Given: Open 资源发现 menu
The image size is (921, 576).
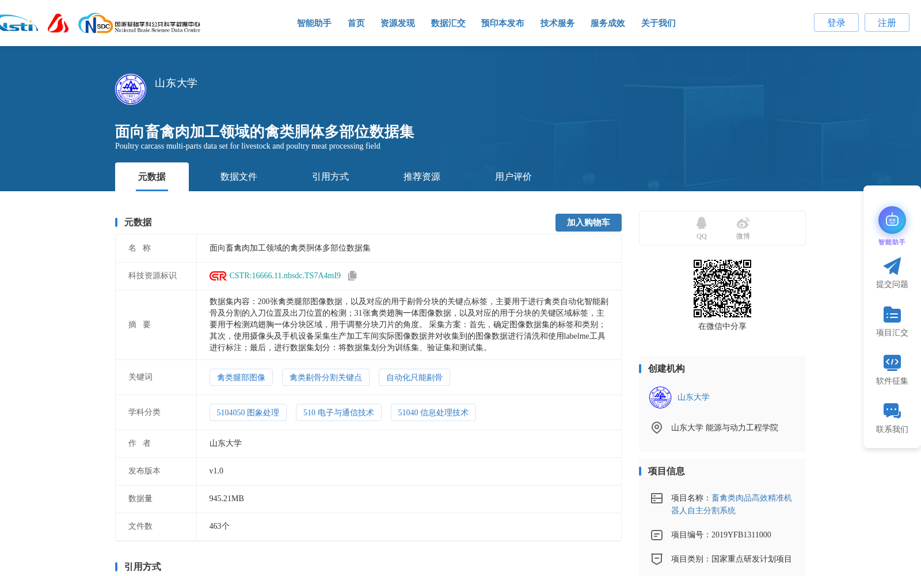Looking at the screenshot, I should click(397, 23).
